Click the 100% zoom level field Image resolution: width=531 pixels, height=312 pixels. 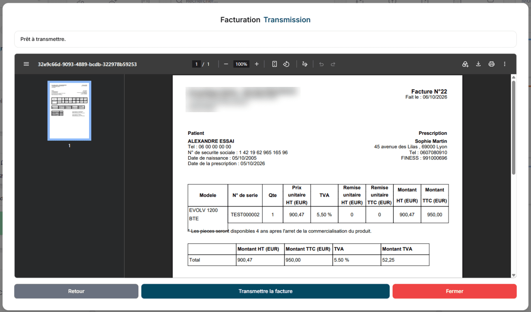point(241,64)
